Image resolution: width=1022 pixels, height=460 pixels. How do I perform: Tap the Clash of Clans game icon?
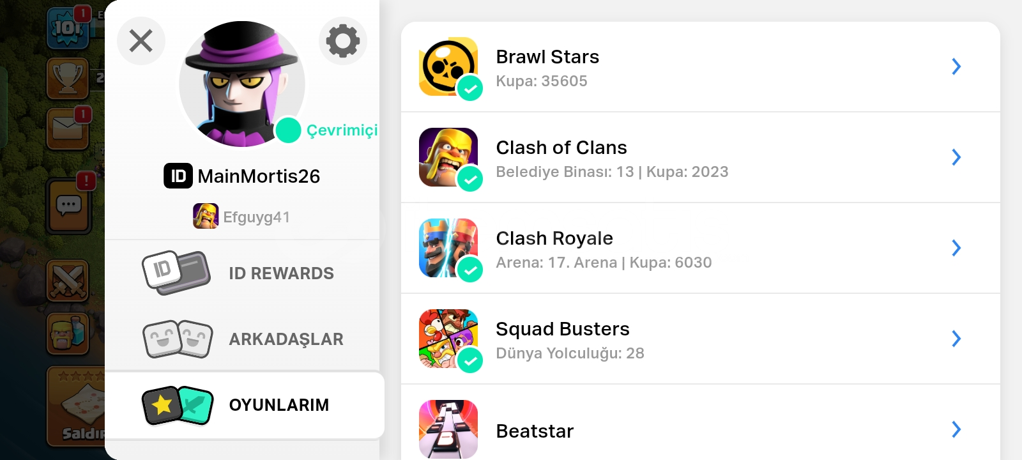click(x=448, y=157)
